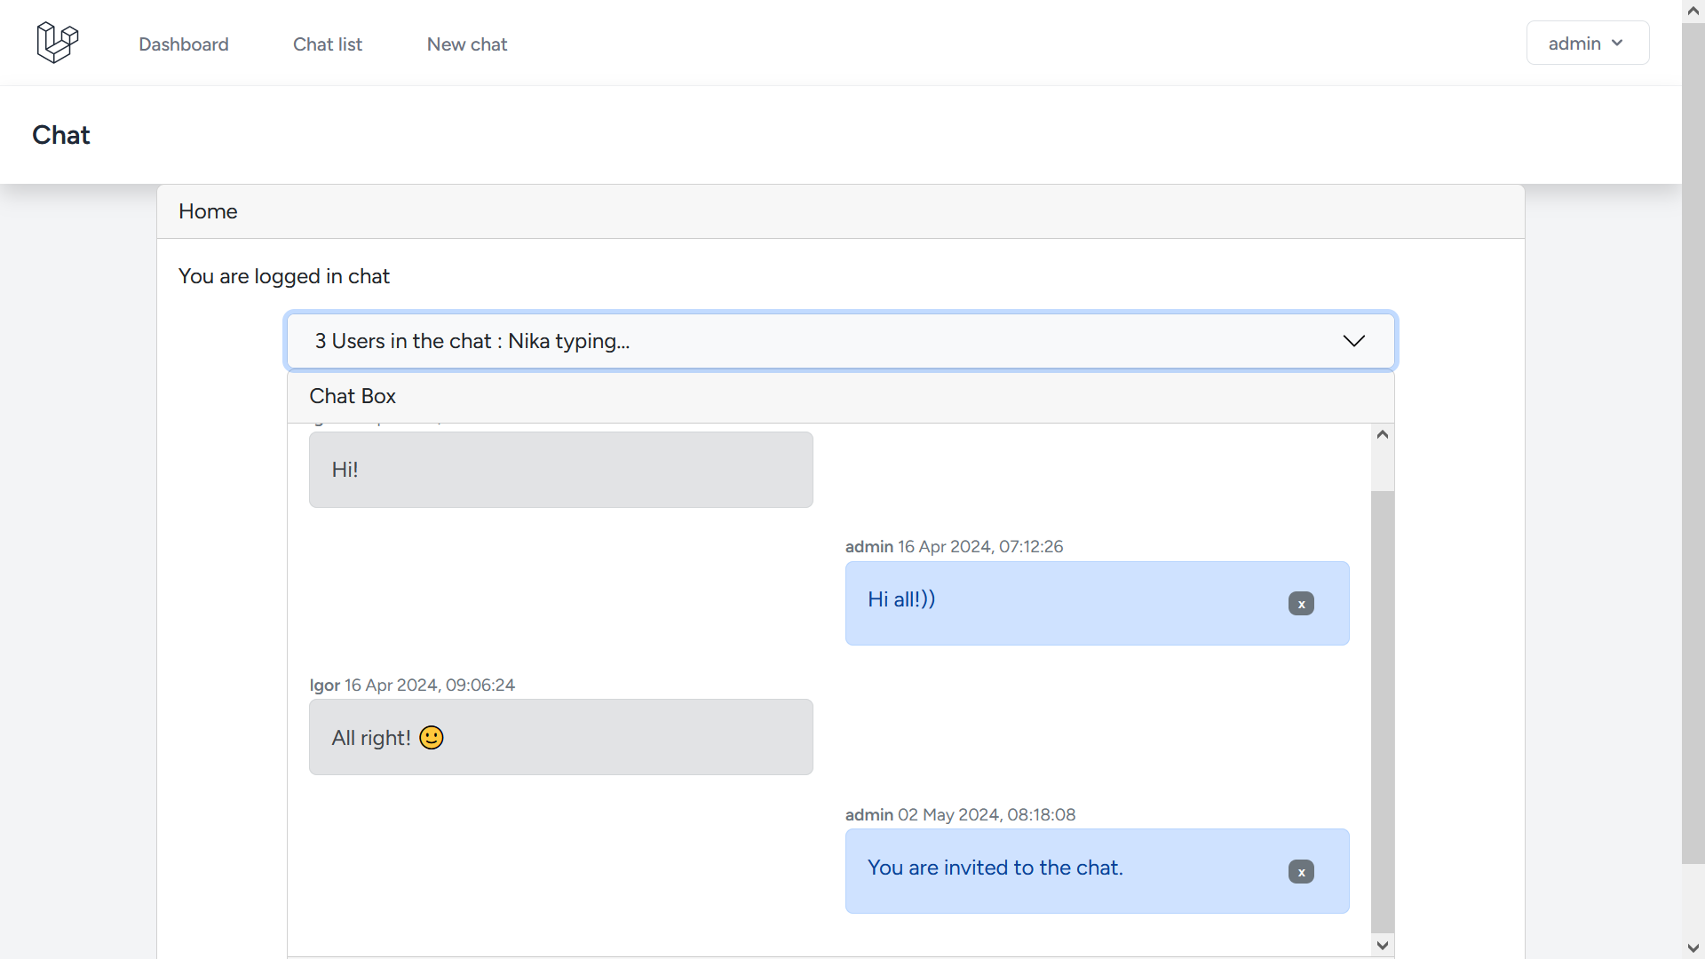
Task: Delete the 'You are invited' message
Action: pos(1301,872)
